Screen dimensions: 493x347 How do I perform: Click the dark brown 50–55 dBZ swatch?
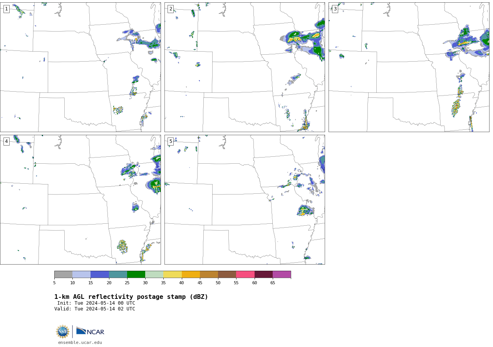tap(227, 274)
